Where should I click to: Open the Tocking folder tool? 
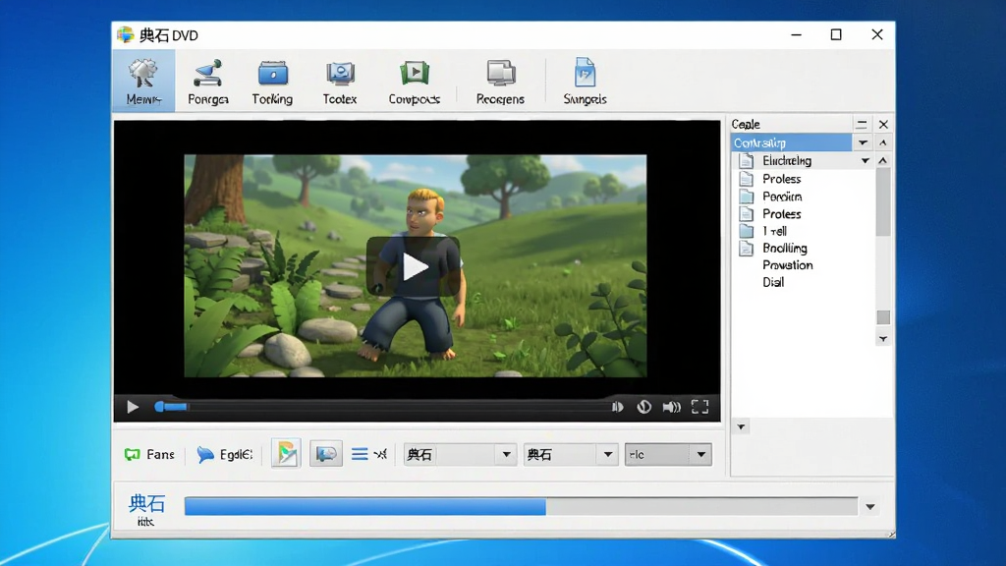(272, 82)
